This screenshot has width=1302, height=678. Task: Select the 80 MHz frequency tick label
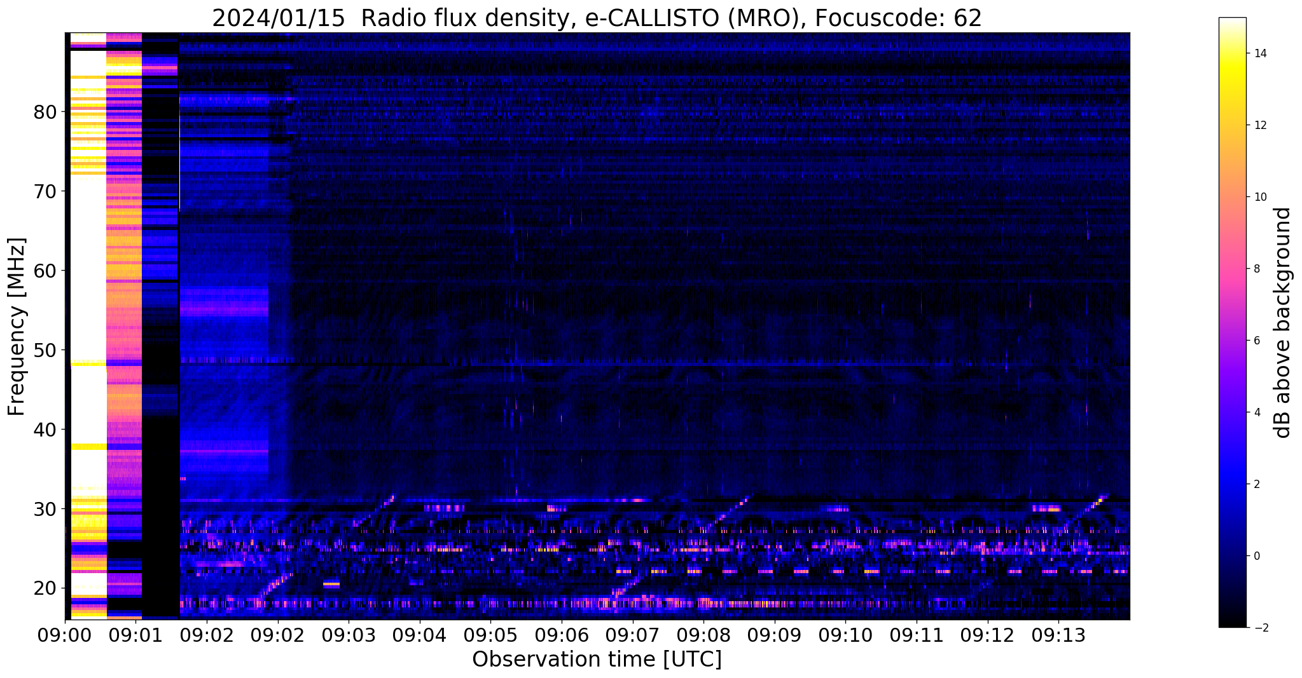click(46, 112)
